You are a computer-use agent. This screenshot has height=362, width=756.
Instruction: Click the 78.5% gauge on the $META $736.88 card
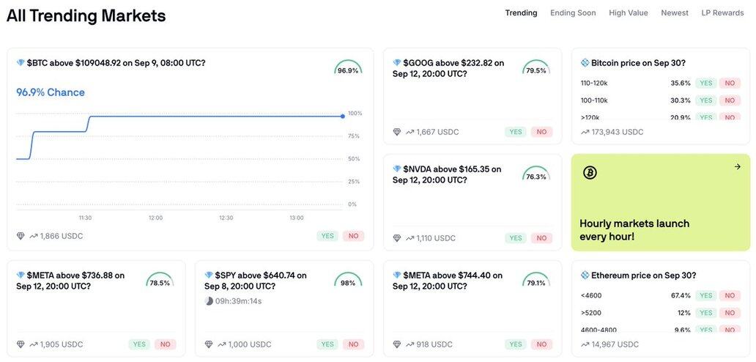click(x=160, y=281)
